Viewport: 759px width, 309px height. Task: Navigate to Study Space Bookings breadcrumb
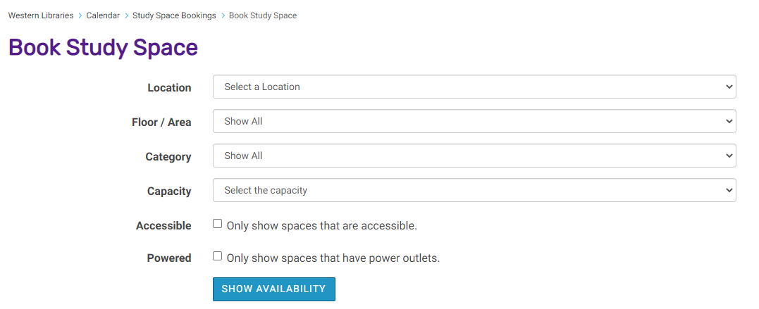(174, 15)
